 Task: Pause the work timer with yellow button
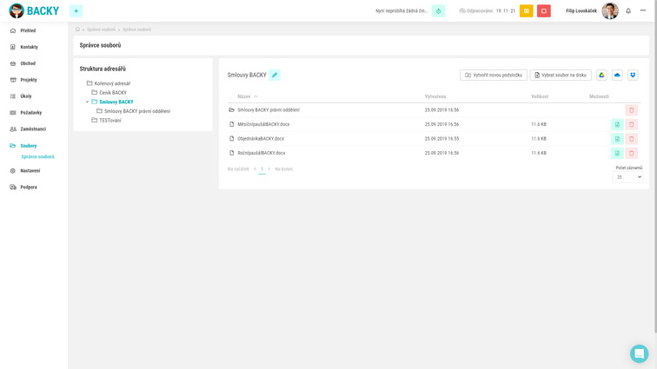click(527, 11)
